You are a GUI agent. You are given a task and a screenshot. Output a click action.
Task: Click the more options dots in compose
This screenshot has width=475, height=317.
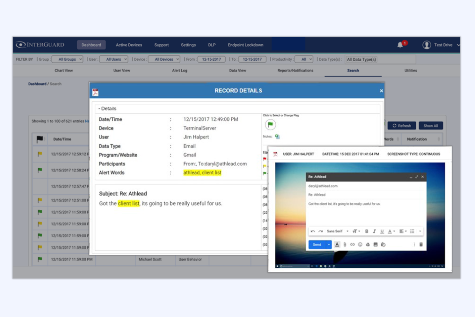click(414, 244)
